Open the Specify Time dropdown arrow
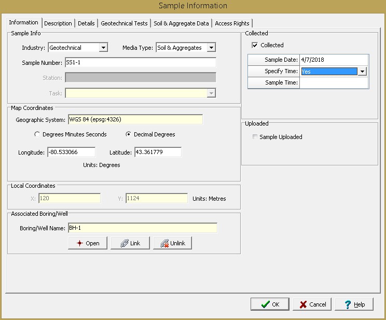 (x=363, y=72)
